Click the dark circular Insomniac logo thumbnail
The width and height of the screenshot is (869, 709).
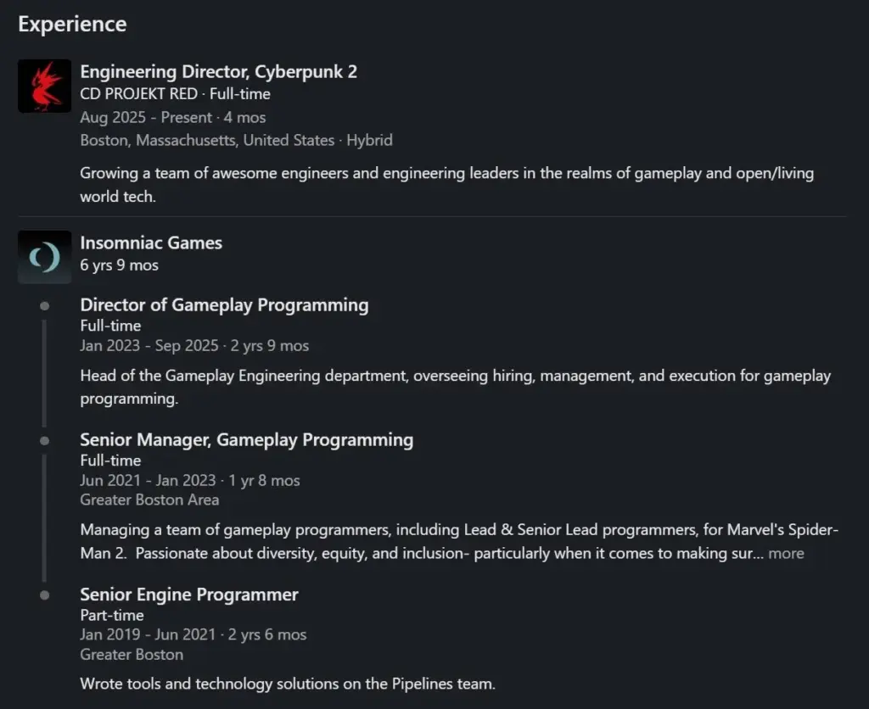click(x=44, y=257)
